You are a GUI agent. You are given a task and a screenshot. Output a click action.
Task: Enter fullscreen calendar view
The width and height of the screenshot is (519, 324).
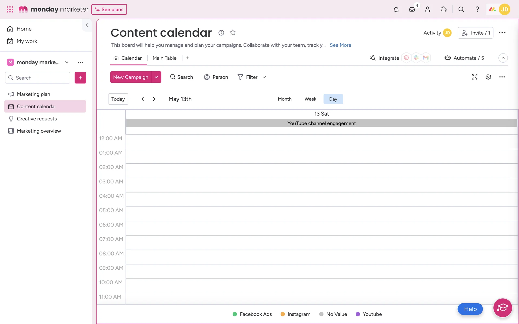(x=474, y=77)
